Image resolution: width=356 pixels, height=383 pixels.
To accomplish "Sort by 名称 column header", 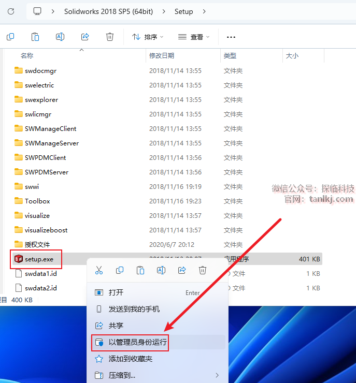I will click(27, 56).
